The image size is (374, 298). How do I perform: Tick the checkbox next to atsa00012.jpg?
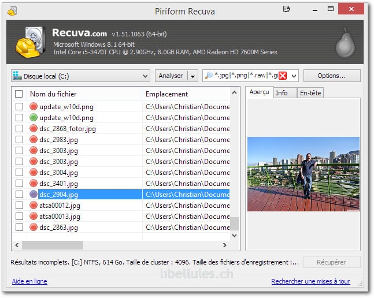(x=19, y=206)
